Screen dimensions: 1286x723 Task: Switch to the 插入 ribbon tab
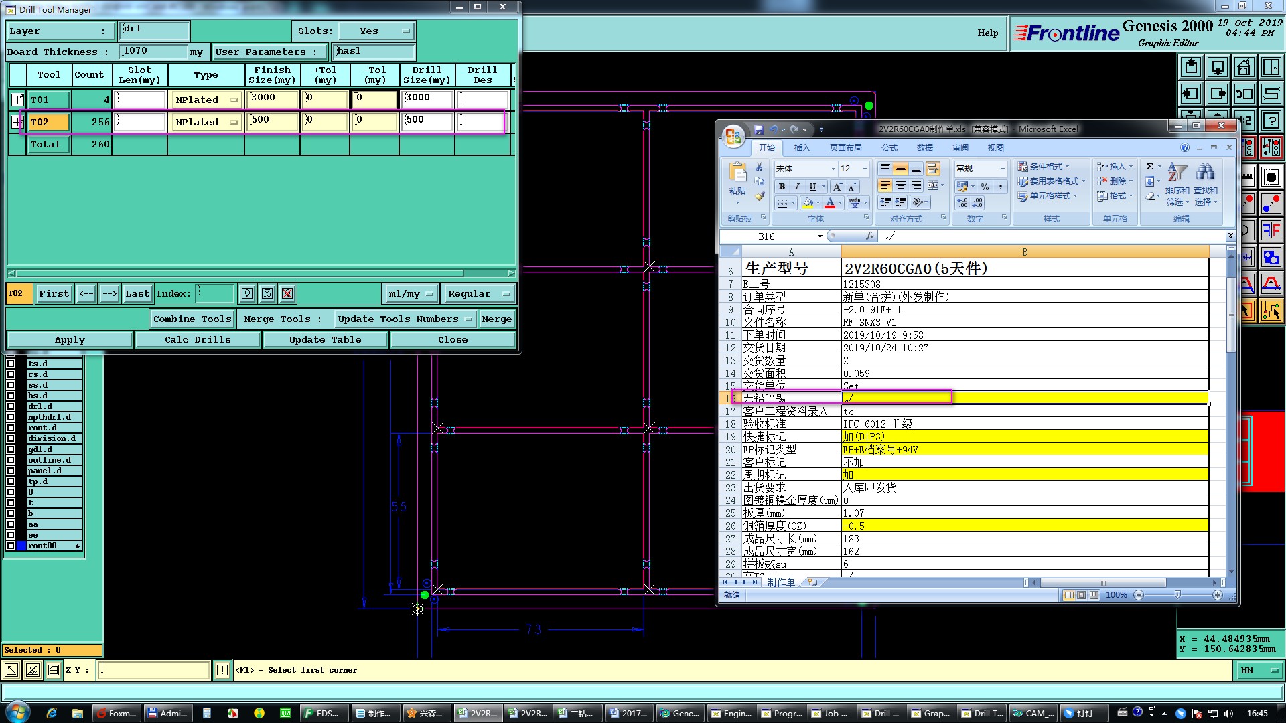(802, 148)
